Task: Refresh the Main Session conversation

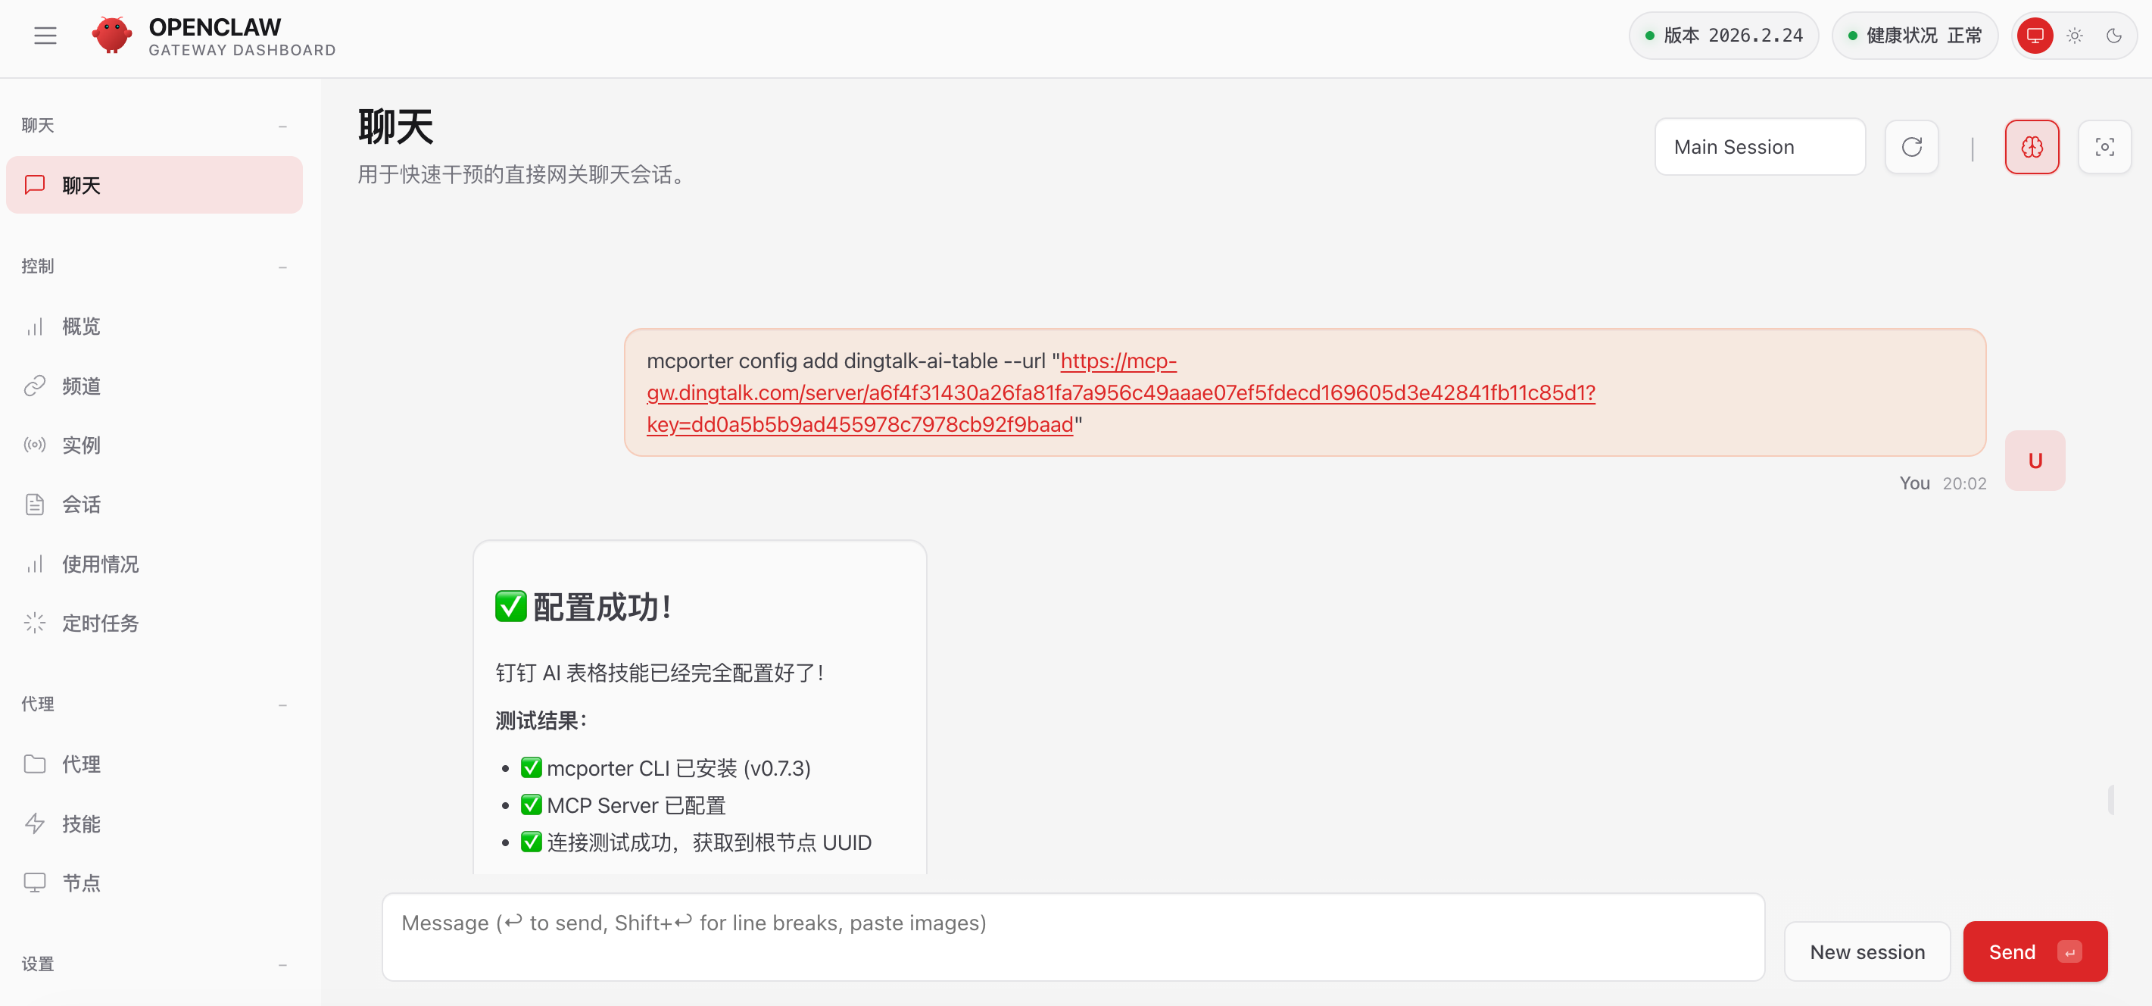Action: point(1912,146)
